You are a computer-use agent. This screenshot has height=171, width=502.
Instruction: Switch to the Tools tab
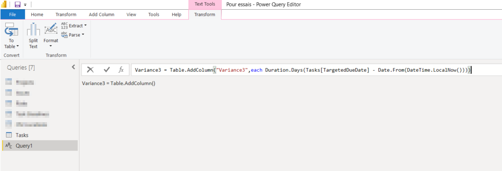point(154,15)
